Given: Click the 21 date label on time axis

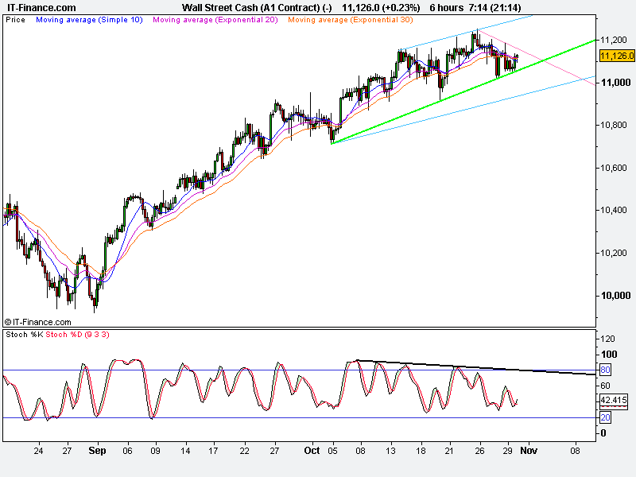Looking at the screenshot, I should coord(449,451).
